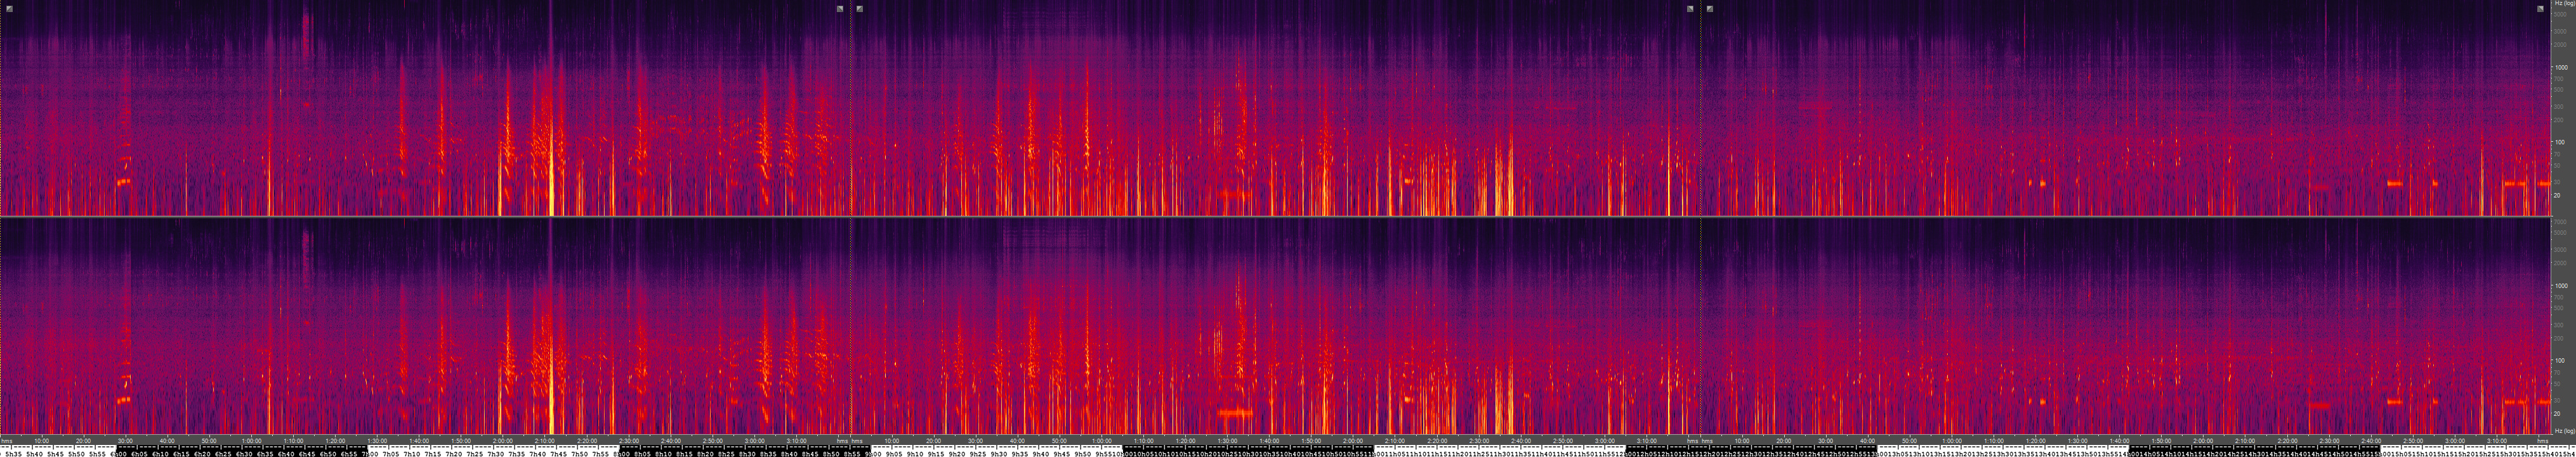Grab the third clip's fade-in handle
The height and width of the screenshot is (457, 2576).
coord(1710,9)
